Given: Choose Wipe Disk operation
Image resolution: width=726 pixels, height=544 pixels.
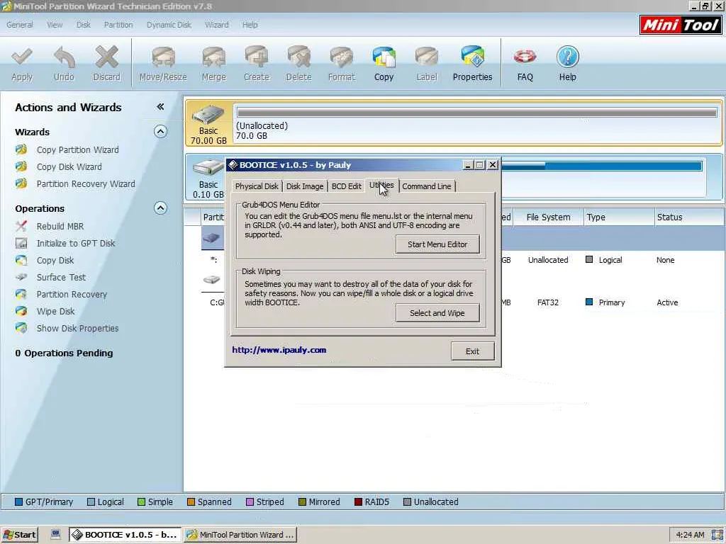Looking at the screenshot, I should (55, 312).
